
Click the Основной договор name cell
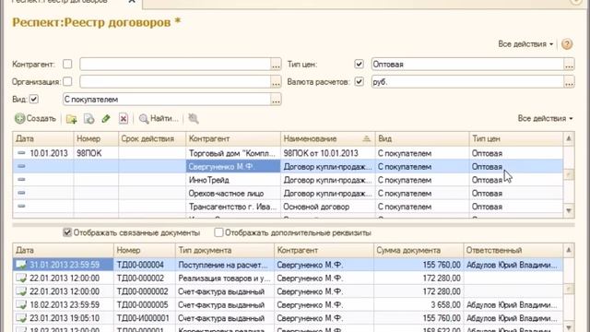click(327, 207)
